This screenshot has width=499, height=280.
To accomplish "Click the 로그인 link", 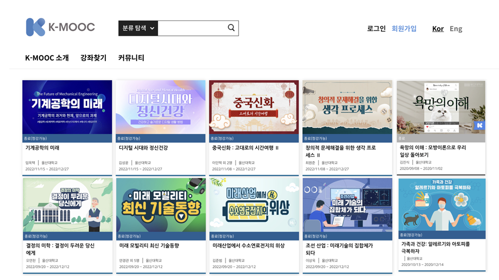I will pyautogui.click(x=376, y=28).
